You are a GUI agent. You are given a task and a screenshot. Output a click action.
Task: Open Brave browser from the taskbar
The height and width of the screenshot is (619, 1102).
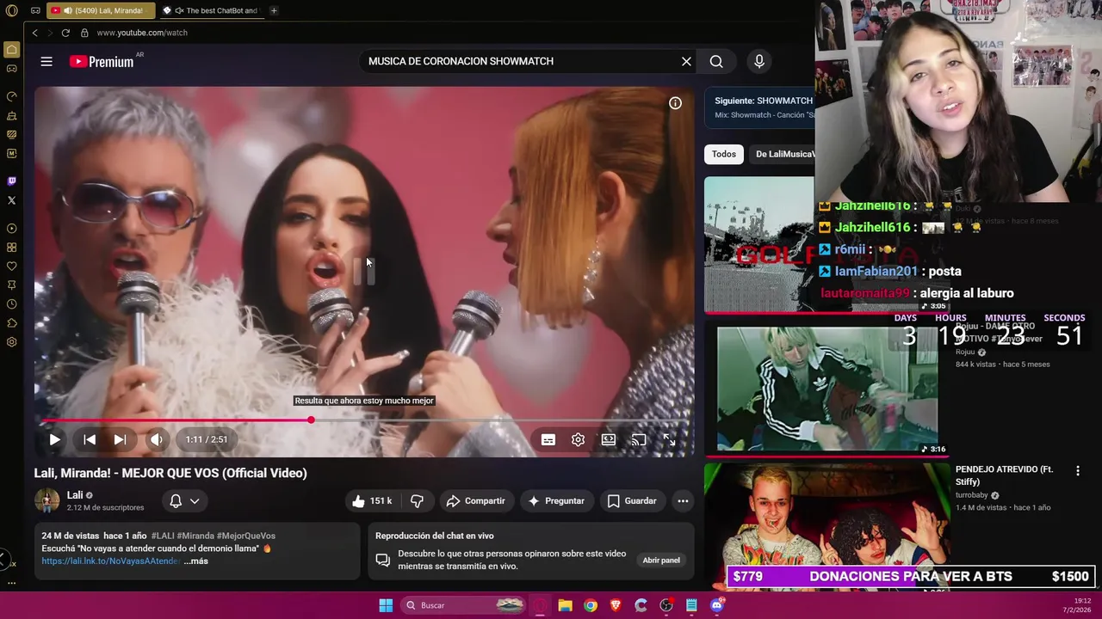616,605
